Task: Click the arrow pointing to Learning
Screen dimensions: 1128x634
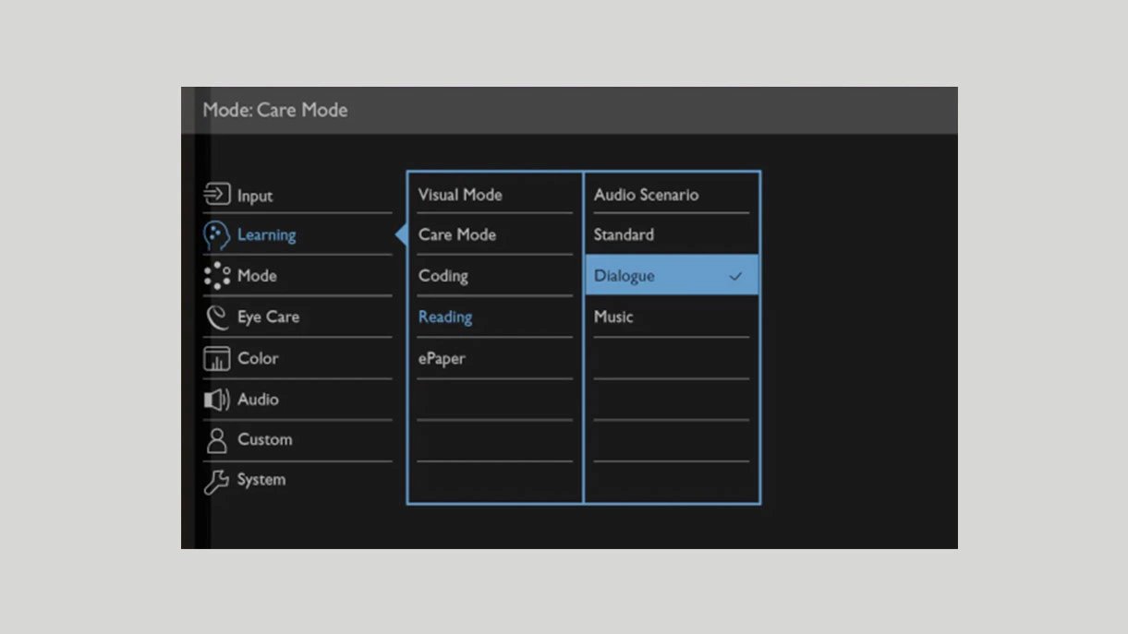Action: click(x=401, y=235)
